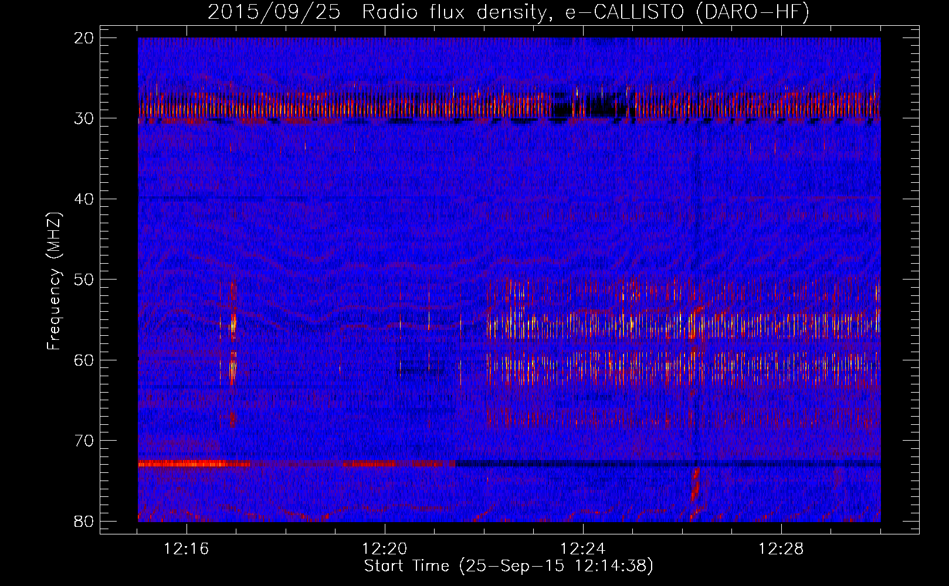
Task: Click the plot title mentioning e-CALLISTO (DARO-HF)
Action: [x=509, y=13]
